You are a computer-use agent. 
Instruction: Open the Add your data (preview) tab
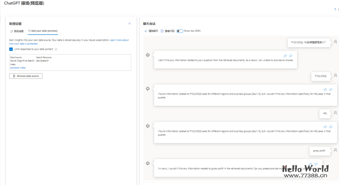click(x=43, y=31)
